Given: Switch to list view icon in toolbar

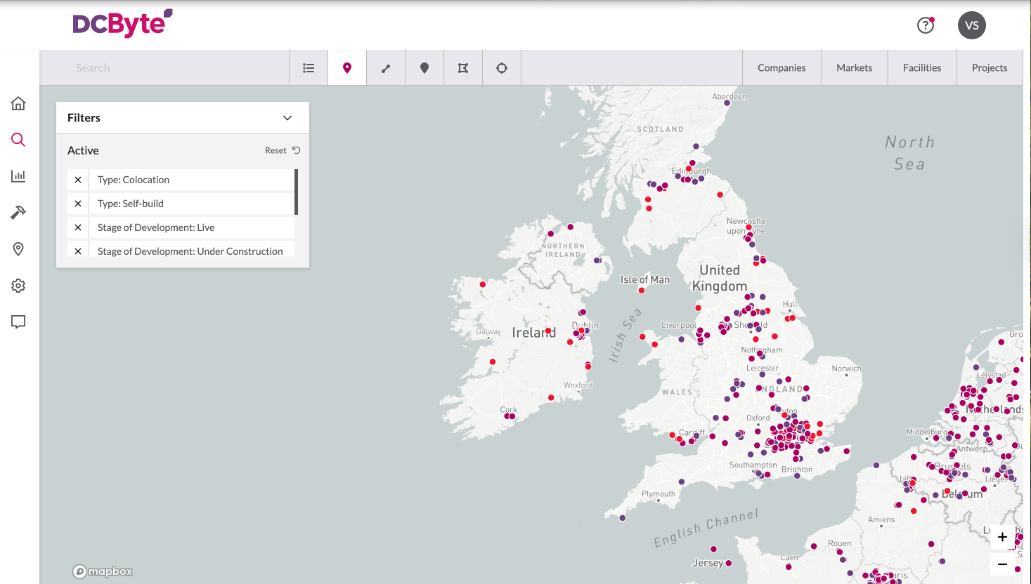Looking at the screenshot, I should (309, 68).
